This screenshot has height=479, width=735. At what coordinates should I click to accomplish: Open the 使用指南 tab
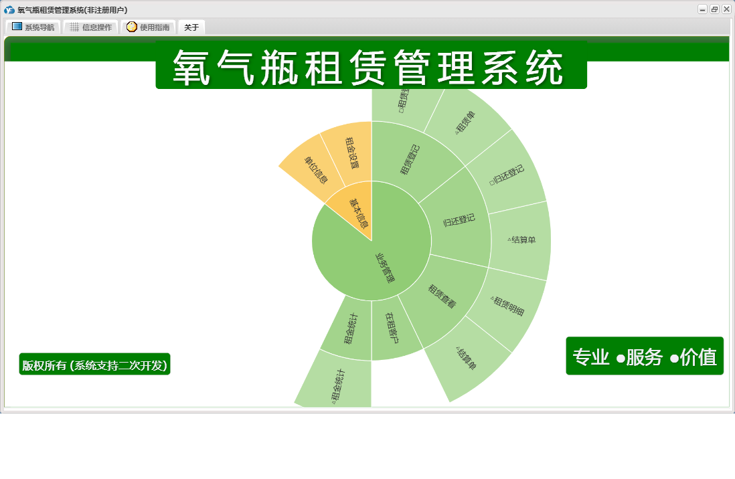148,27
